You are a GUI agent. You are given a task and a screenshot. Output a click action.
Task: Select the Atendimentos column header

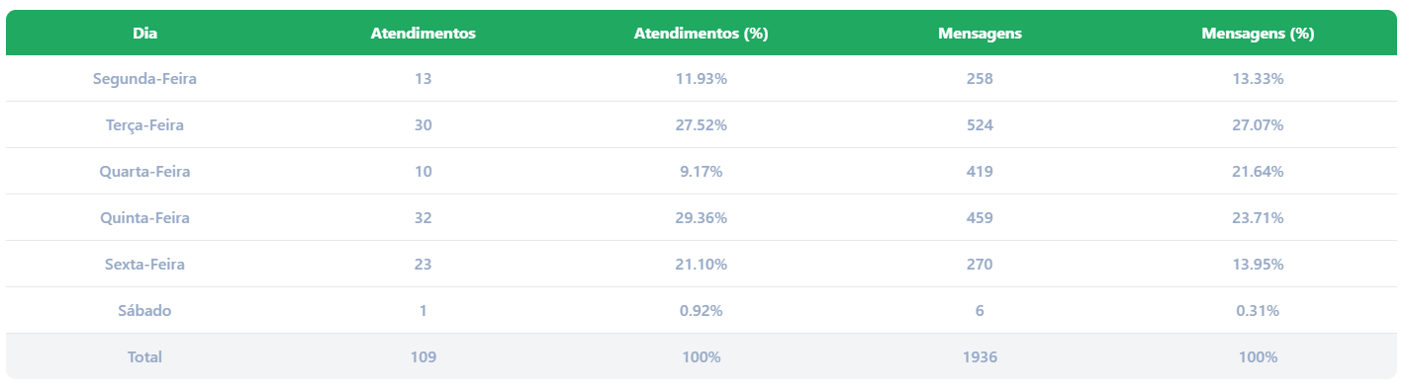423,34
